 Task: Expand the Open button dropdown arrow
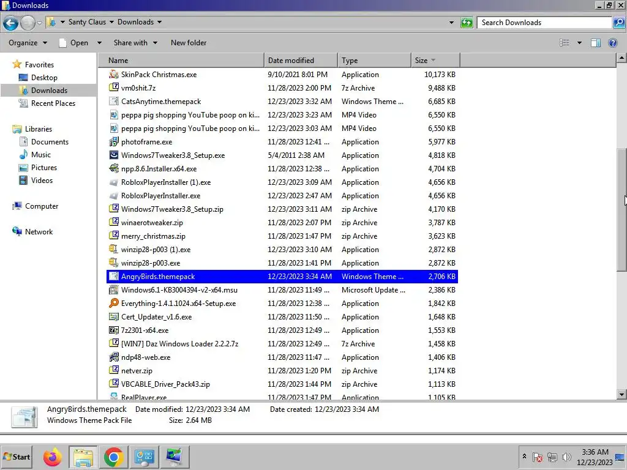click(99, 43)
